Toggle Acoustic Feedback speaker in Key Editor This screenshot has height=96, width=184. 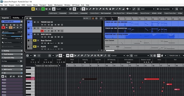click(68, 56)
